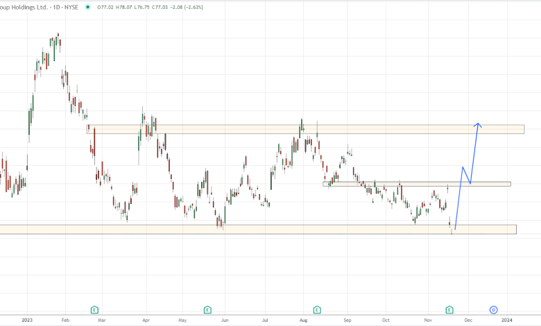Click the 2023 label on time axis
Viewport: 541px width, 326px height.
click(26, 320)
